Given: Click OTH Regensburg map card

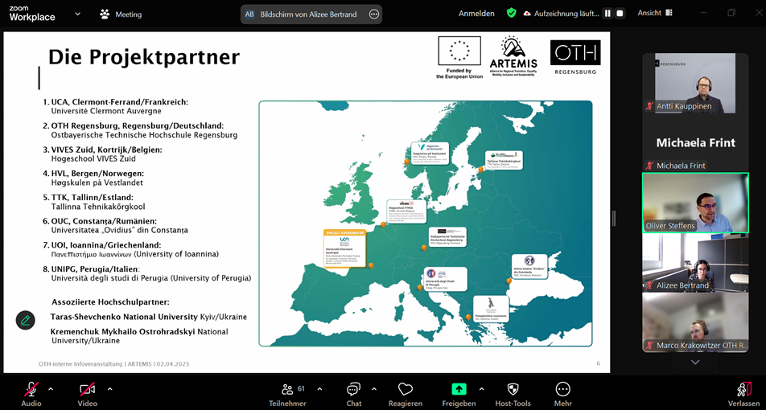Looking at the screenshot, I should pyautogui.click(x=447, y=237).
